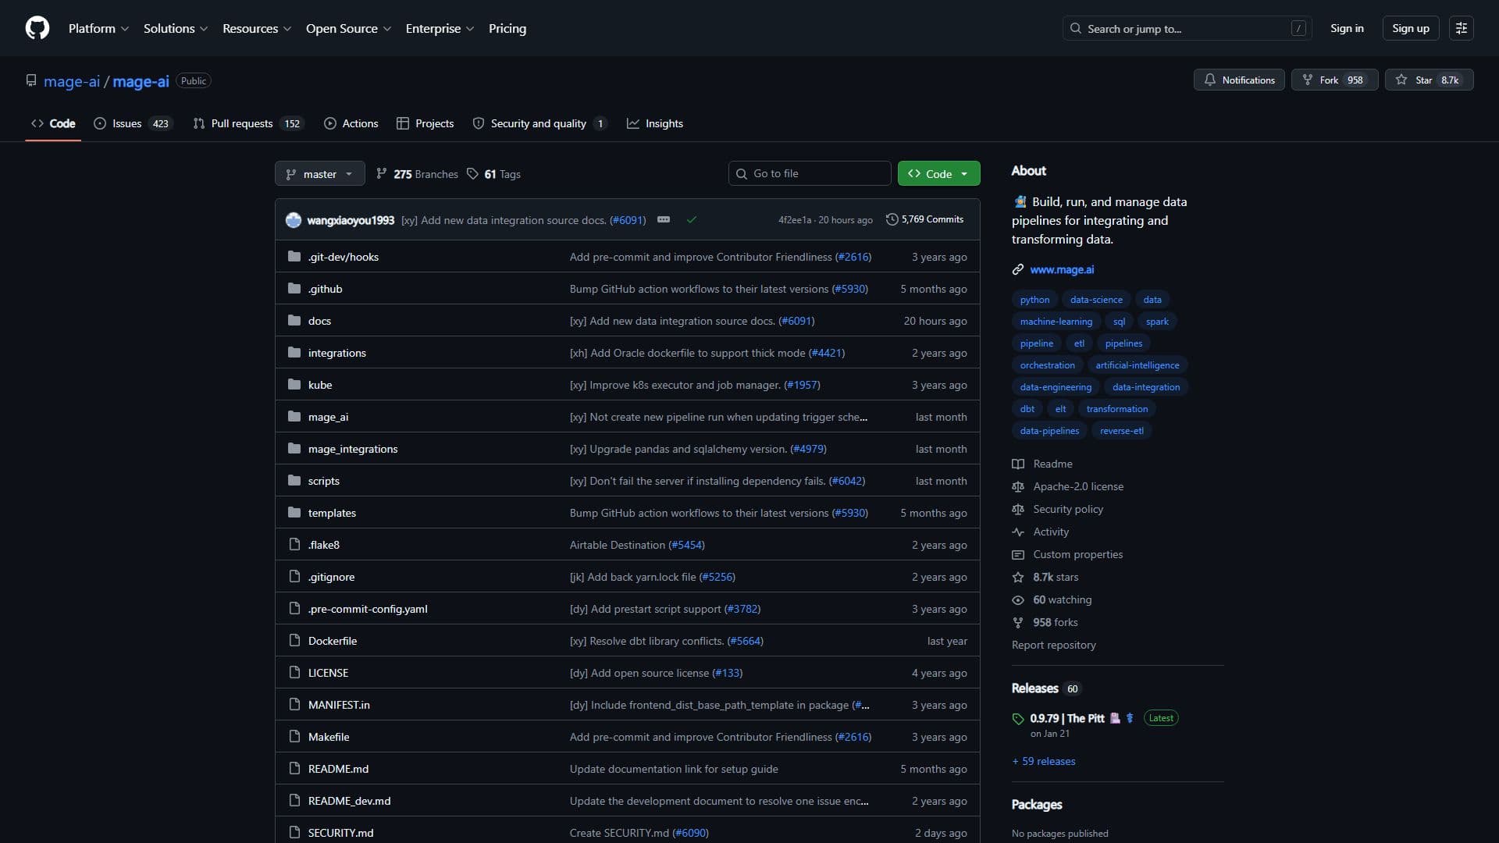Open commit hash 4f2ee1a
This screenshot has width=1499, height=843.
[794, 220]
